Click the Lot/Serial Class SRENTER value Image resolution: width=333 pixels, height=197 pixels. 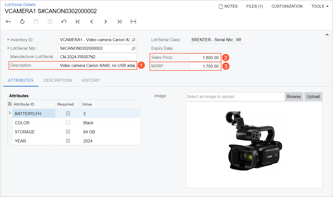pos(216,40)
